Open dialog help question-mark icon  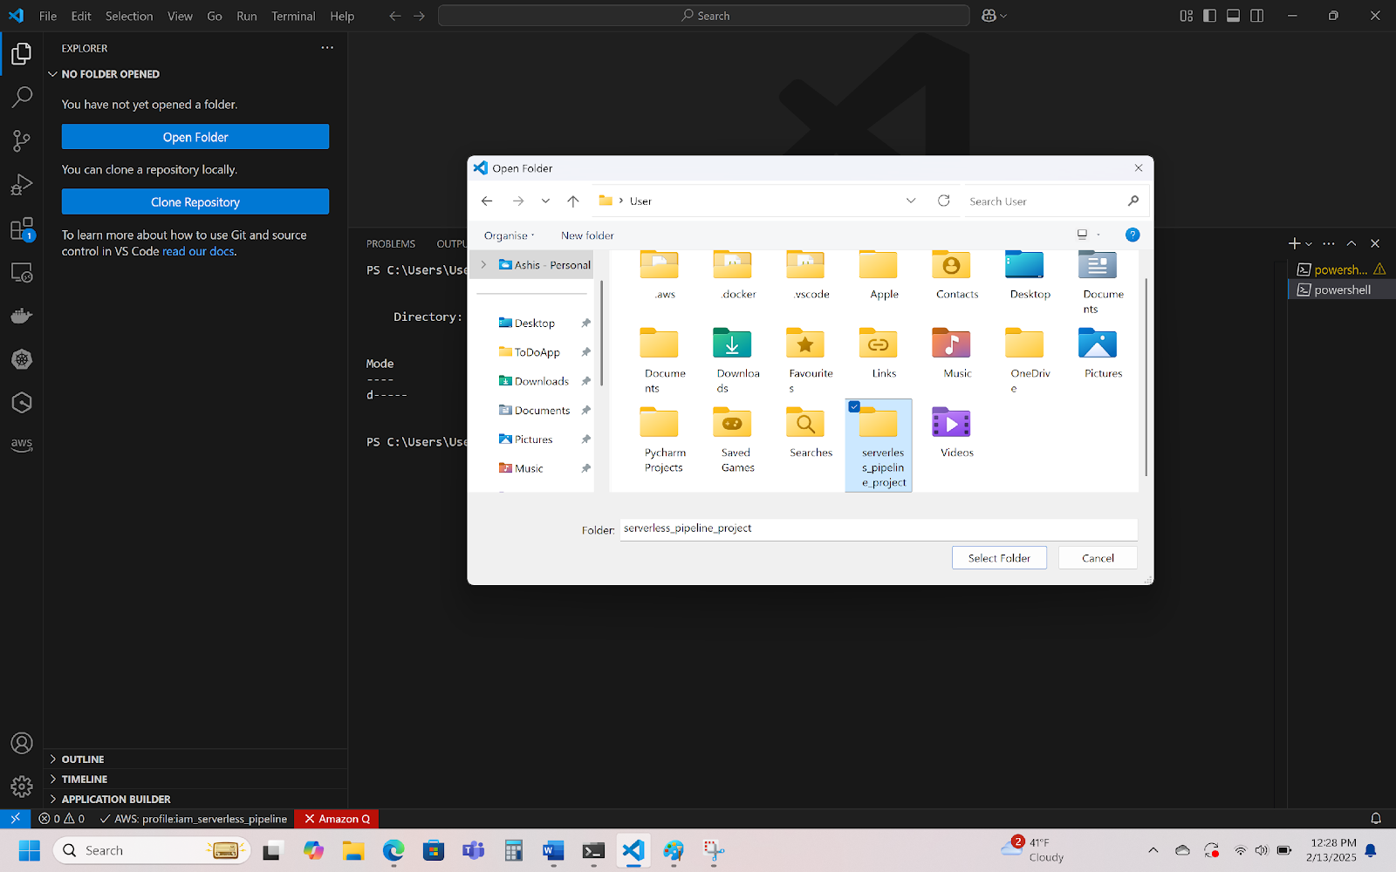1133,235
